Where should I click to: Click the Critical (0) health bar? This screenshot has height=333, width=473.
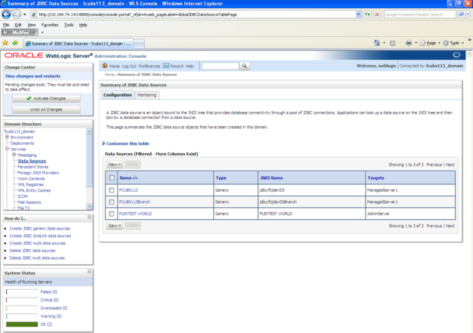(x=22, y=300)
